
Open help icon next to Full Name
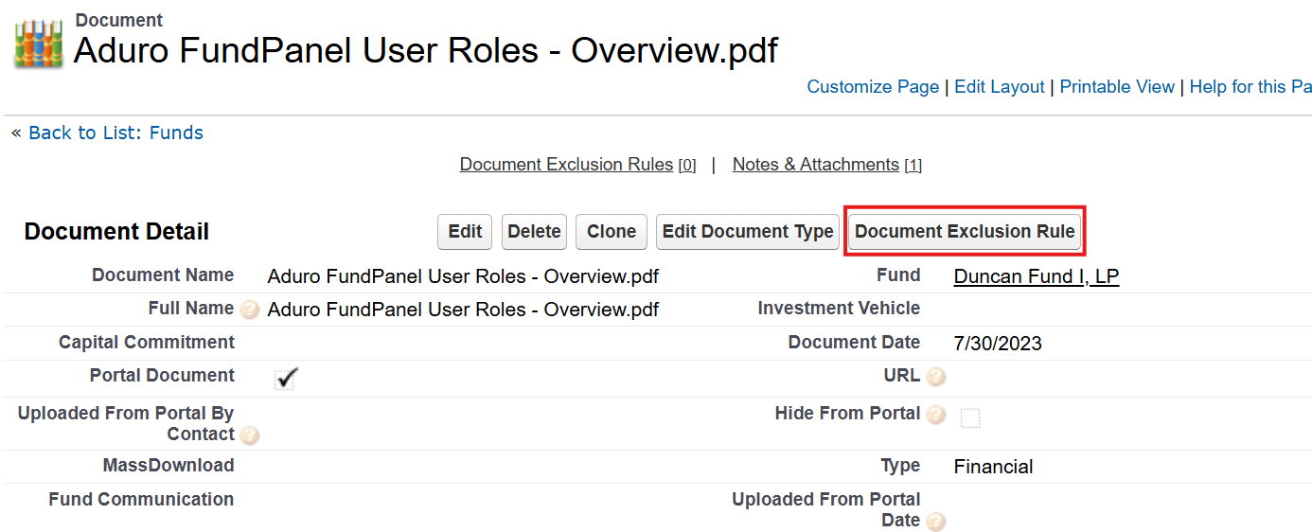(249, 310)
